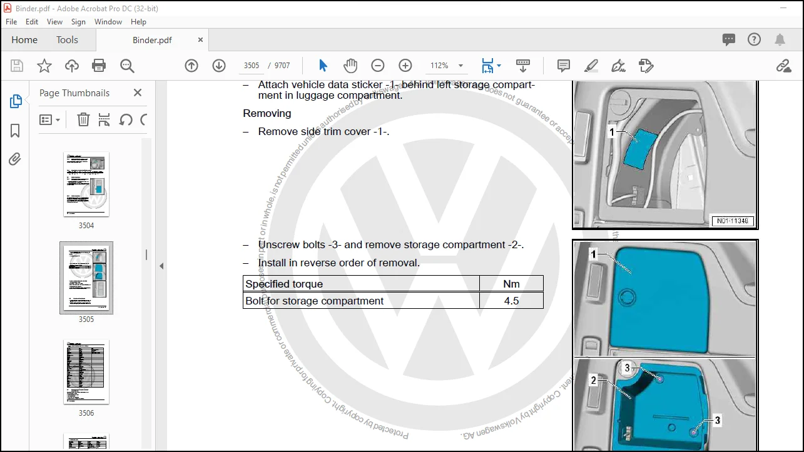Insert pages via print pages icon
The height and width of the screenshot is (452, 804).
(x=104, y=119)
